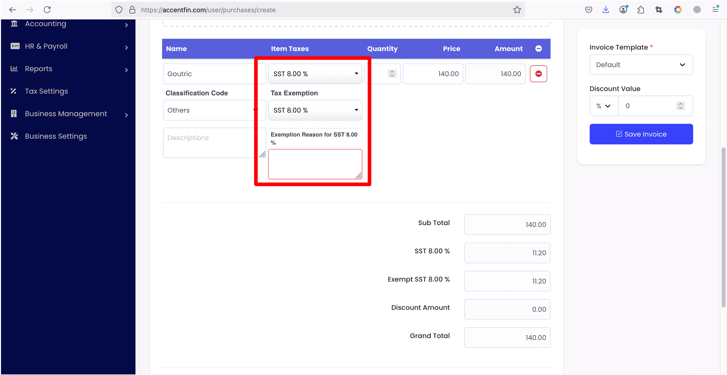The width and height of the screenshot is (727, 375).
Task: Bookmark page with the star icon
Action: pyautogui.click(x=517, y=10)
